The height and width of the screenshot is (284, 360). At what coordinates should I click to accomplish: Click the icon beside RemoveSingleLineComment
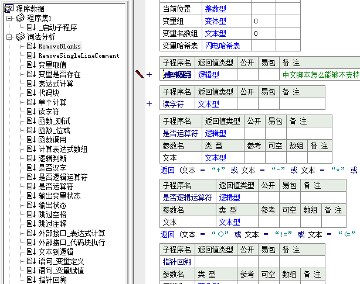31,56
